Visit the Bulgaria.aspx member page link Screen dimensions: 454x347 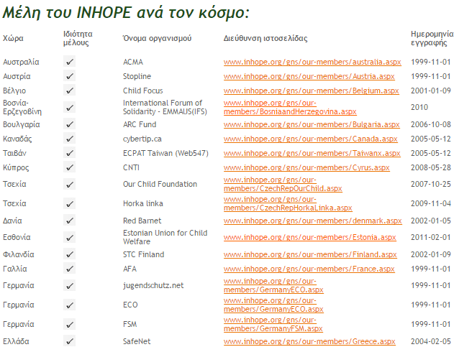(312, 124)
